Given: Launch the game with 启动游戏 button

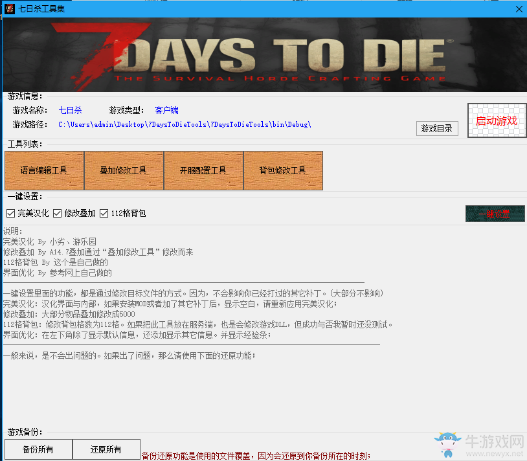Looking at the screenshot, I should (x=497, y=120).
